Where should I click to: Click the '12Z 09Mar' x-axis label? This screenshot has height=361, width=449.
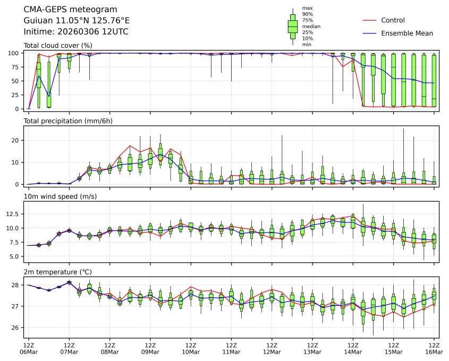(150, 349)
